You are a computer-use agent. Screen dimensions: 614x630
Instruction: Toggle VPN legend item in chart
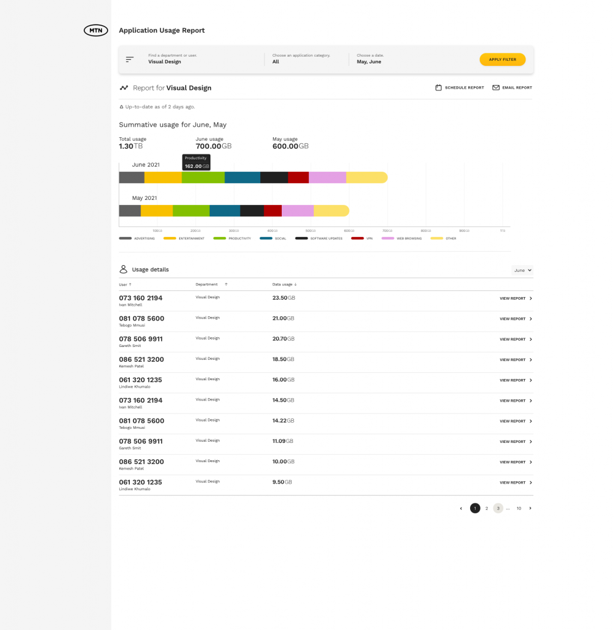[362, 238]
